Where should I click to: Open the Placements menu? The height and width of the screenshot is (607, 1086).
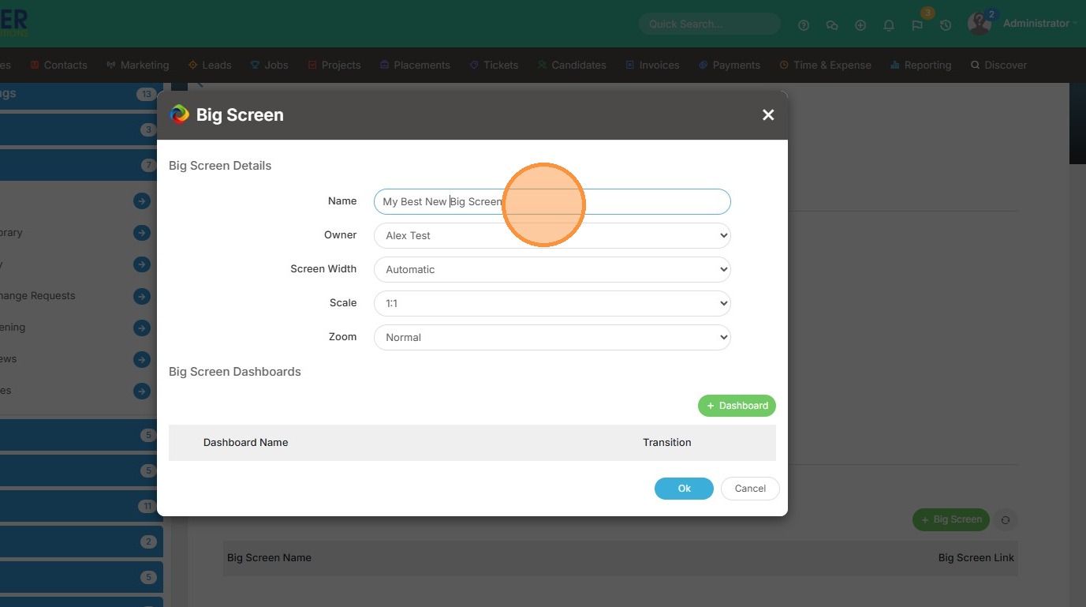tap(415, 65)
